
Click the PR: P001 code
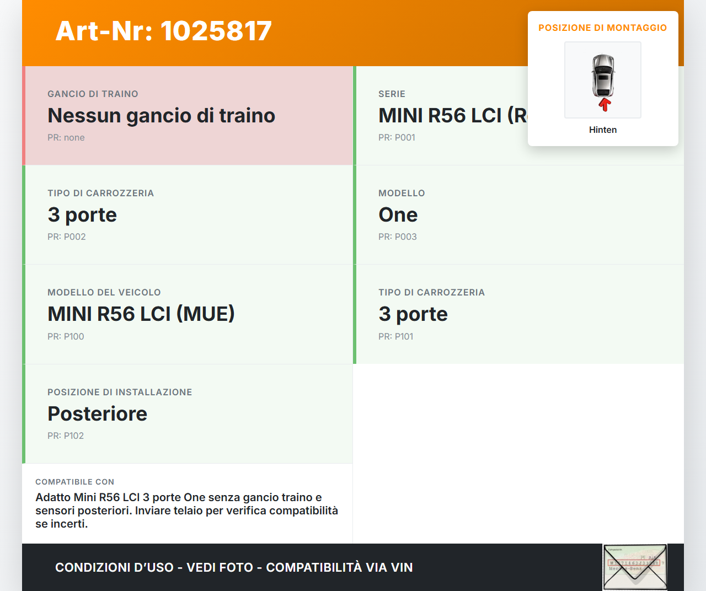pos(397,137)
